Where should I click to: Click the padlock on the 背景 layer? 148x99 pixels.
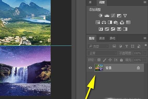(x=138, y=68)
